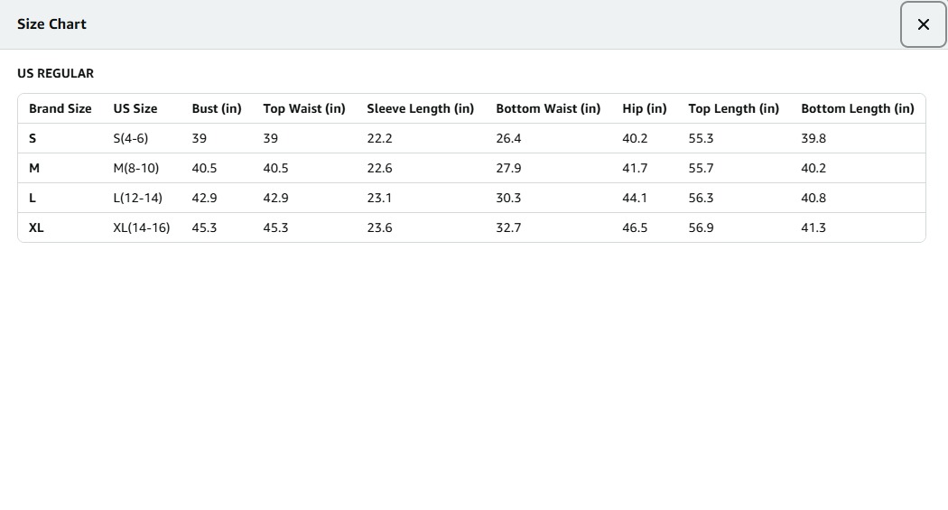Image resolution: width=948 pixels, height=510 pixels.
Task: Click the Top Waist (in) header
Action: (x=304, y=108)
